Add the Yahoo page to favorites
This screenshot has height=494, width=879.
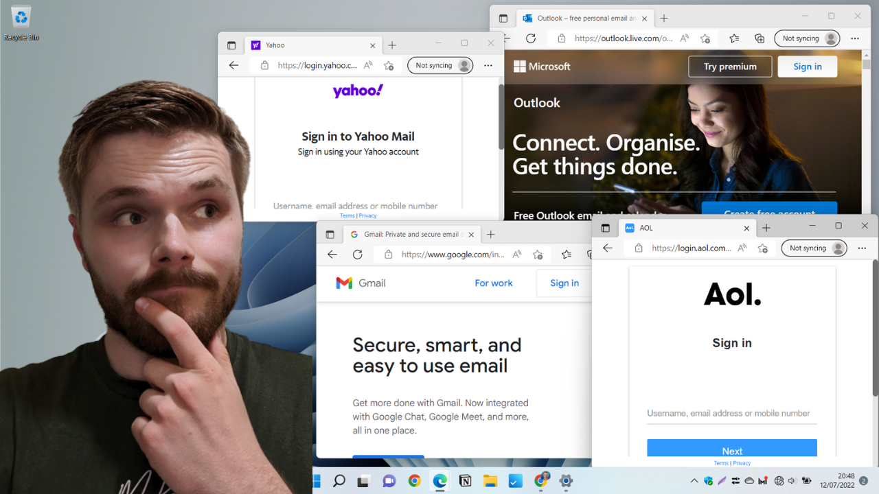[x=389, y=65]
